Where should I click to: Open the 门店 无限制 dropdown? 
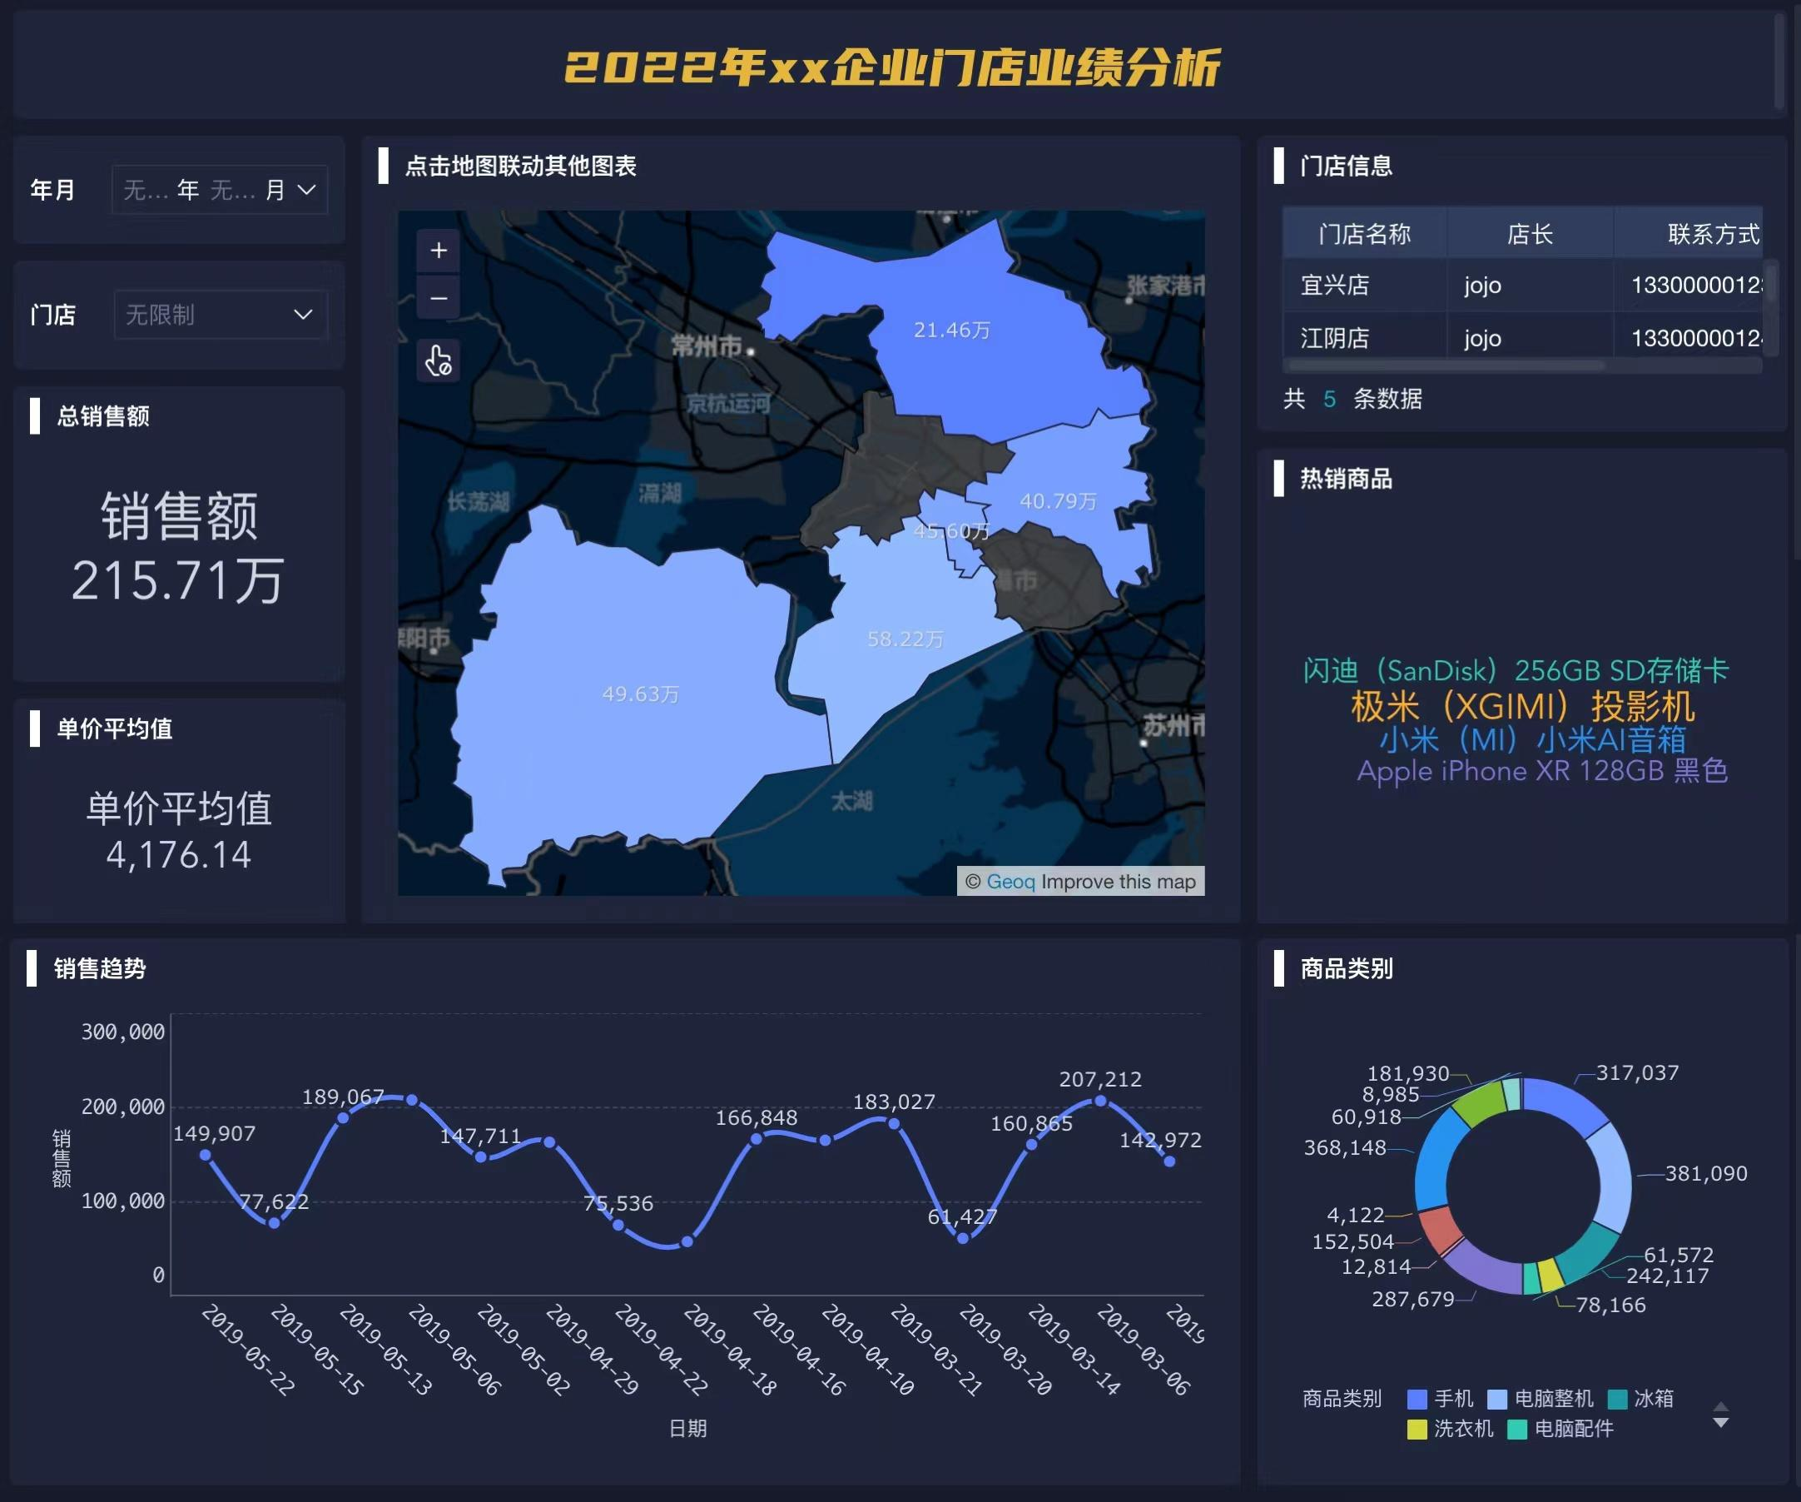coord(221,315)
